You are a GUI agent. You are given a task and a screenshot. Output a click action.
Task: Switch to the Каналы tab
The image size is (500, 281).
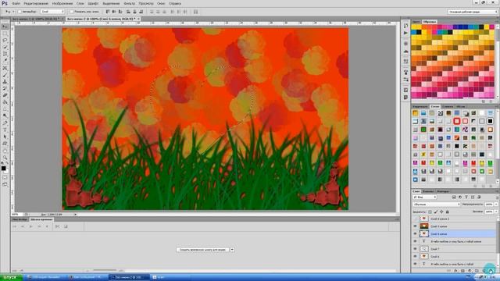[427, 191]
